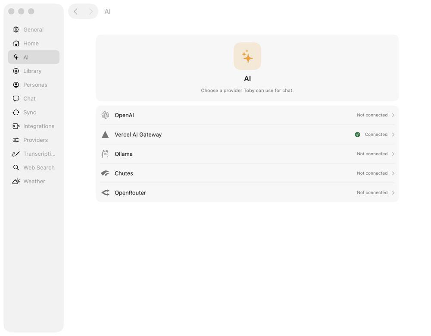Image resolution: width=431 pixels, height=336 pixels.
Task: Open the Library settings section
Action: [34, 71]
